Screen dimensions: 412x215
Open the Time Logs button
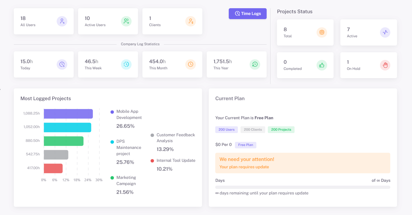pos(248,14)
